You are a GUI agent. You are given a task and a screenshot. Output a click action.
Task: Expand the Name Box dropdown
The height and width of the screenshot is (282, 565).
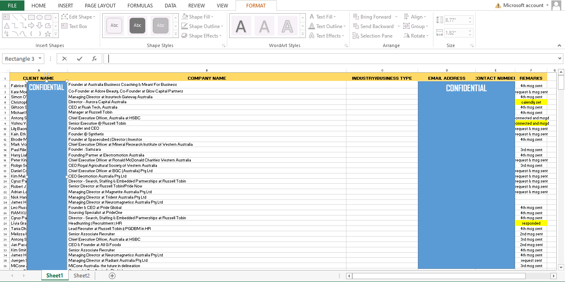point(40,59)
